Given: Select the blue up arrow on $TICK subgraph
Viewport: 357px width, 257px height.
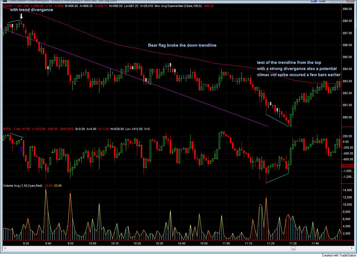Looking at the screenshot, I should tap(21, 149).
